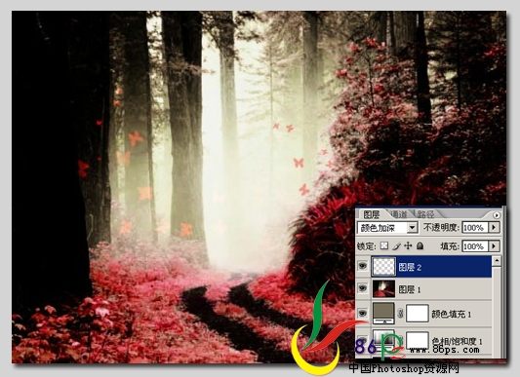Click the lock all padlock icon

coord(420,245)
